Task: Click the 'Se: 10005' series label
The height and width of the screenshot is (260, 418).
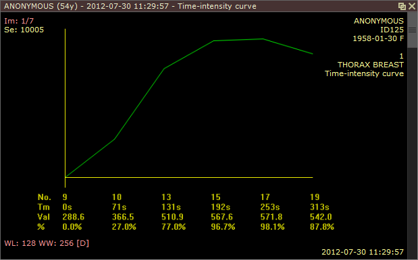Action: pos(24,30)
